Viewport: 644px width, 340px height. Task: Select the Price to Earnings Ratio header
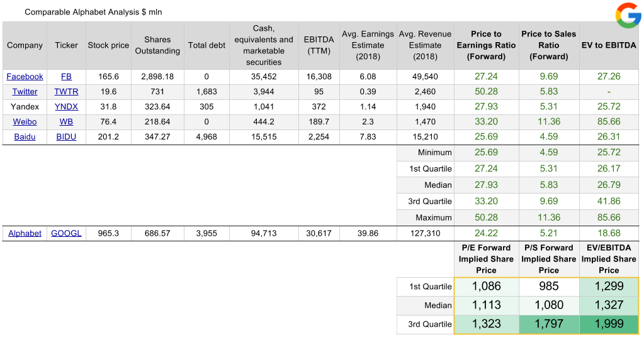[x=485, y=45]
